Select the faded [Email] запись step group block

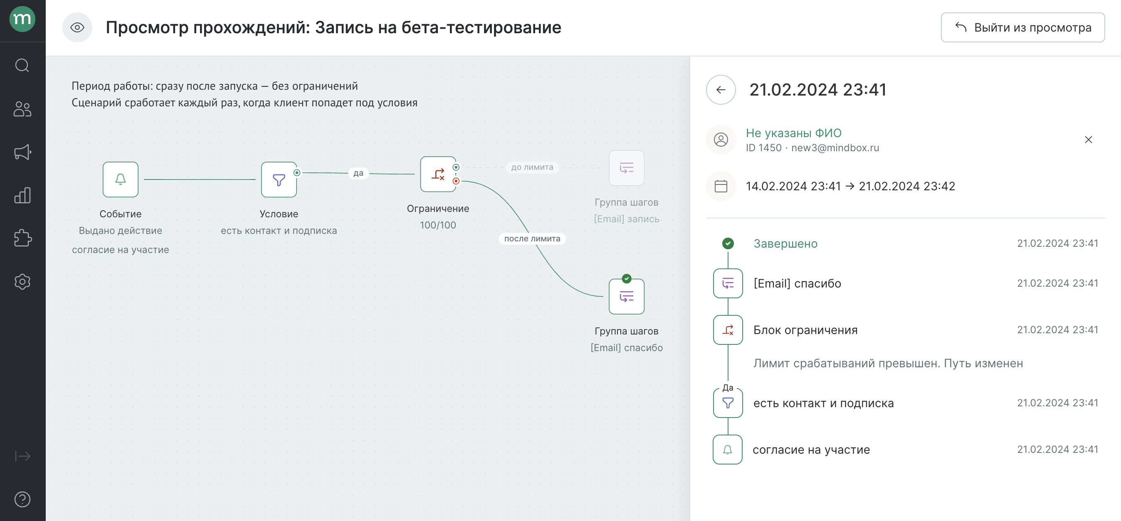pos(626,168)
